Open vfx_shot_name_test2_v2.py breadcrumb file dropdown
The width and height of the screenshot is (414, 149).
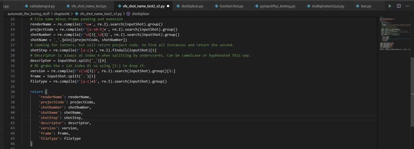click(x=101, y=14)
